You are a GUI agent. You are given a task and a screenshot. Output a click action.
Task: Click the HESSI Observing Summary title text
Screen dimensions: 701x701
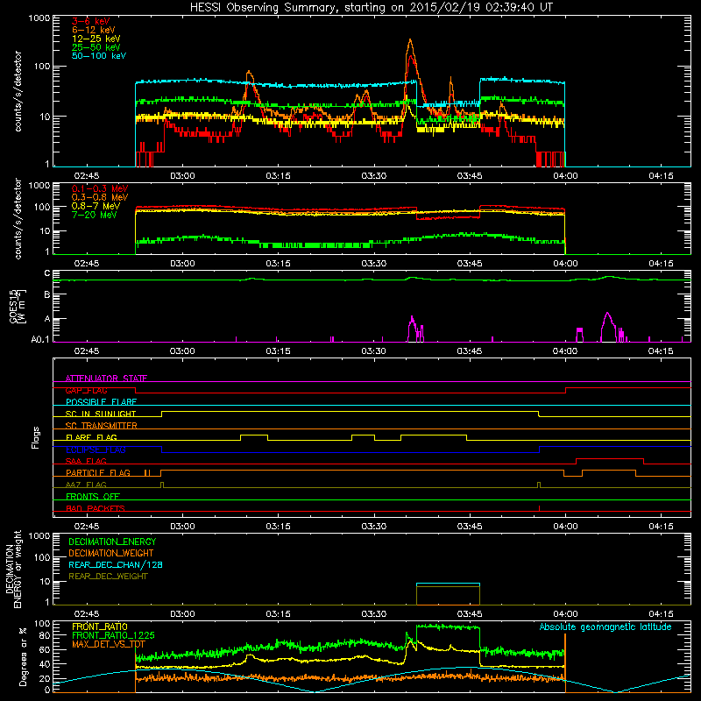[372, 8]
